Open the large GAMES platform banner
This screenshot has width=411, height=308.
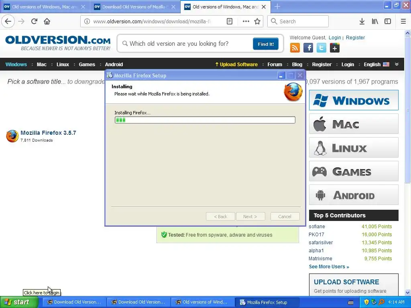pos(354,171)
